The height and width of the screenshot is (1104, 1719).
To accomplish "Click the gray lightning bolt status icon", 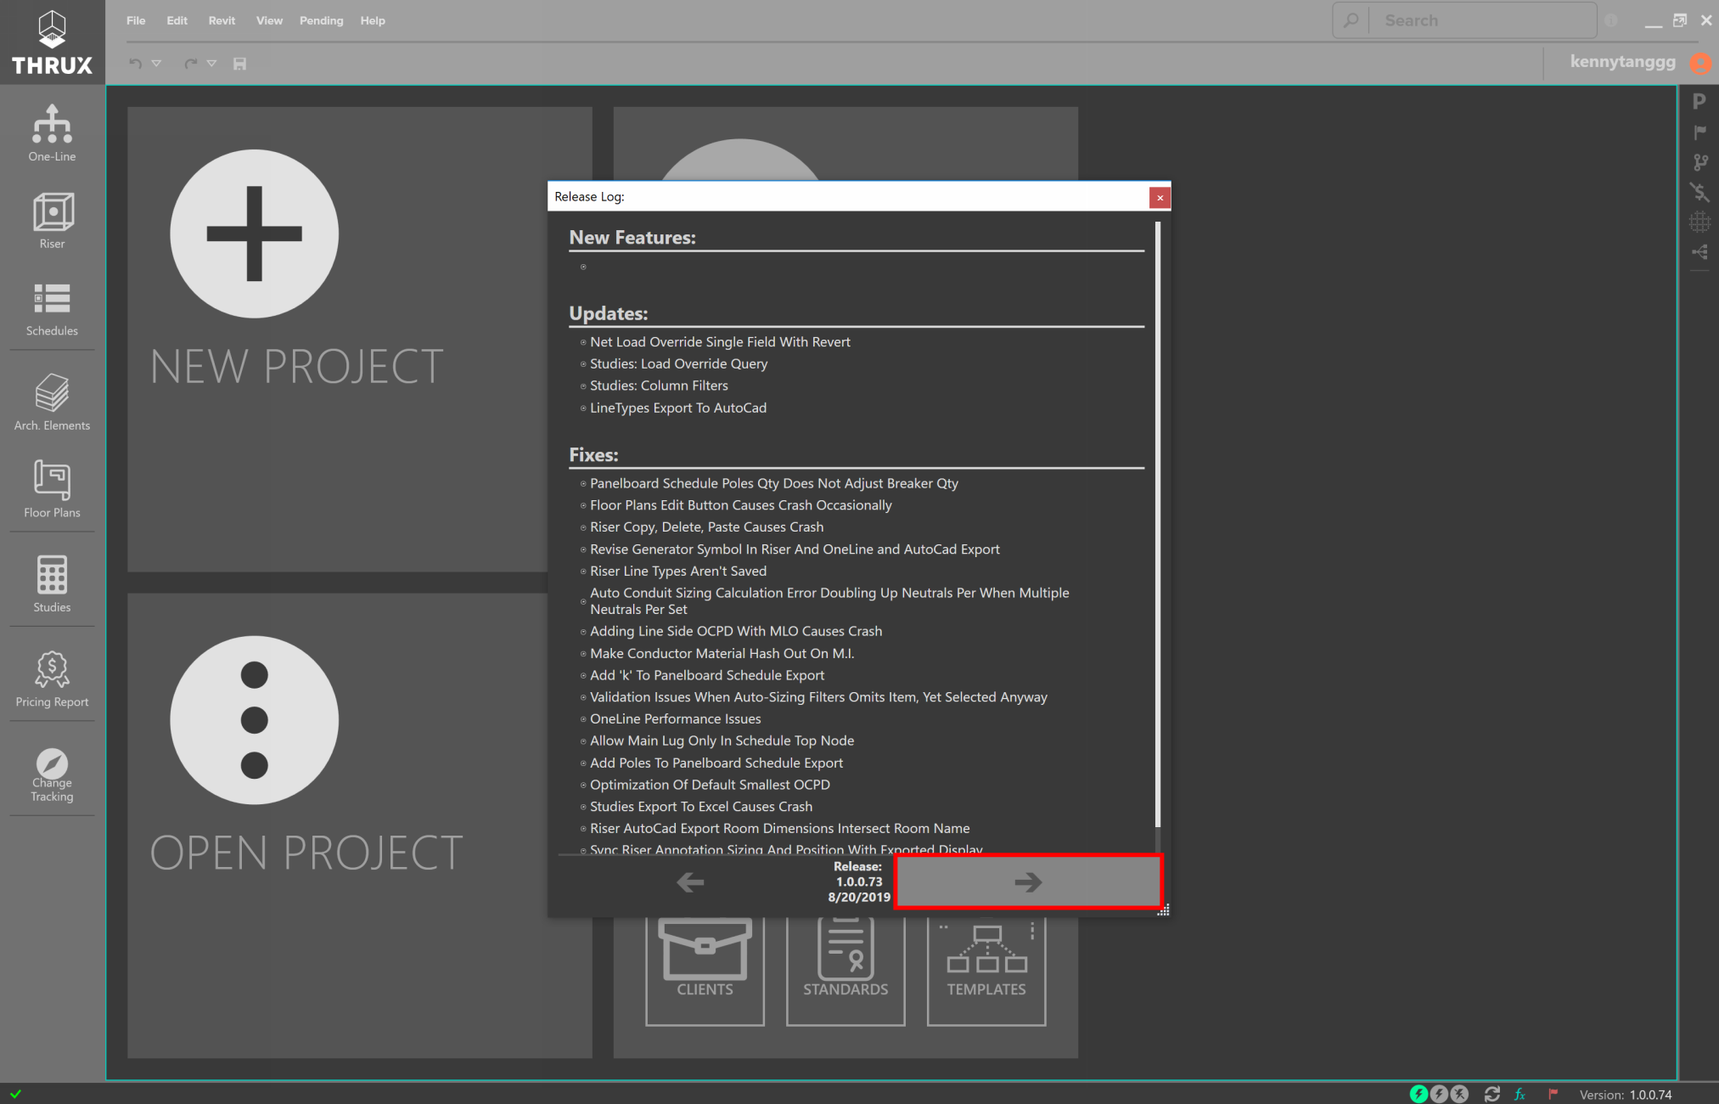I will 1439,1094.
